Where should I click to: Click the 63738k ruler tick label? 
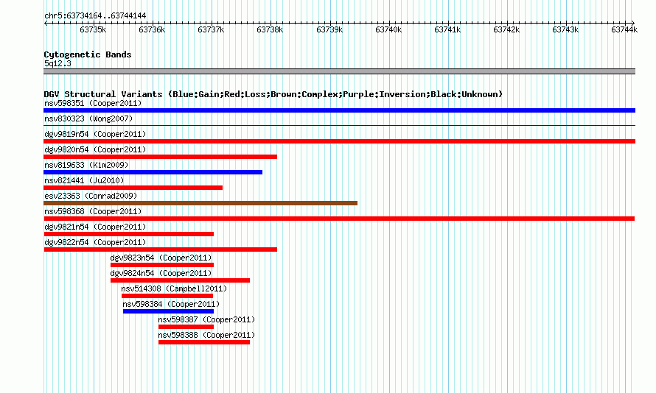[270, 29]
